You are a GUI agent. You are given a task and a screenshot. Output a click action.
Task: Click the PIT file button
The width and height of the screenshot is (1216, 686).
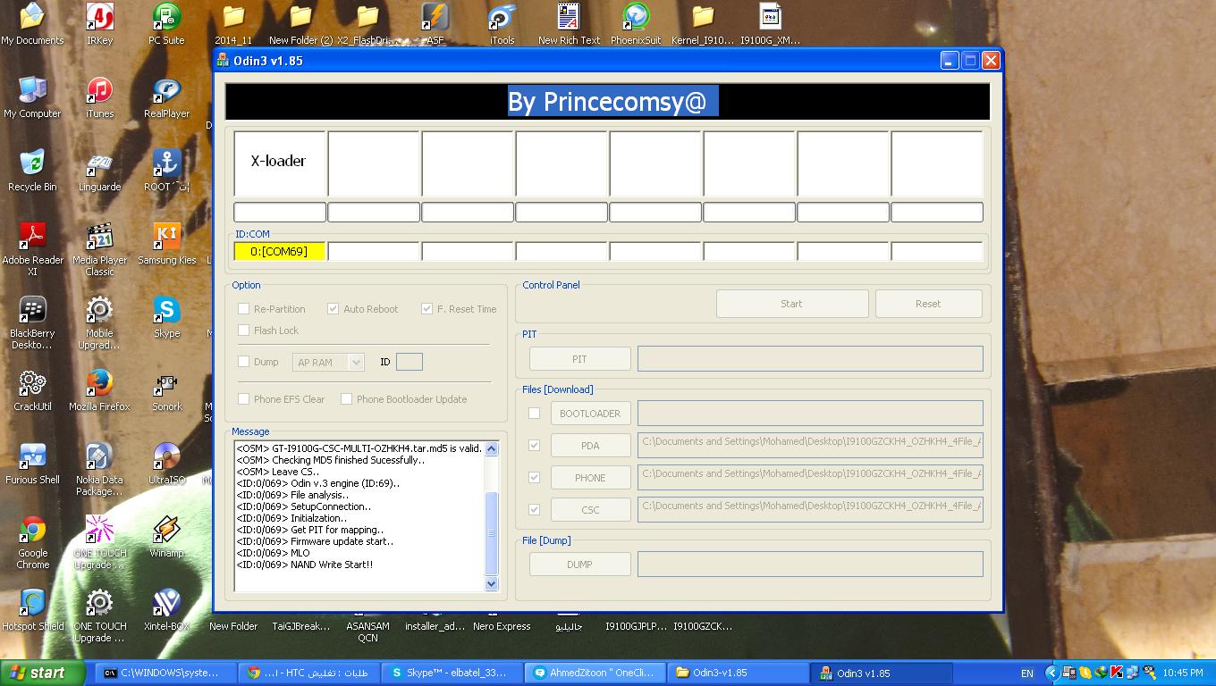tap(579, 359)
